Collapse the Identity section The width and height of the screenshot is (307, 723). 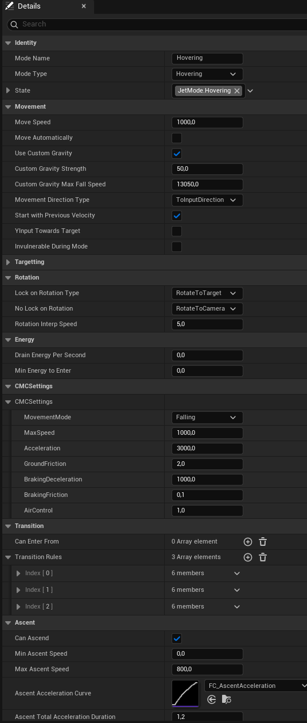pyautogui.click(x=7, y=43)
